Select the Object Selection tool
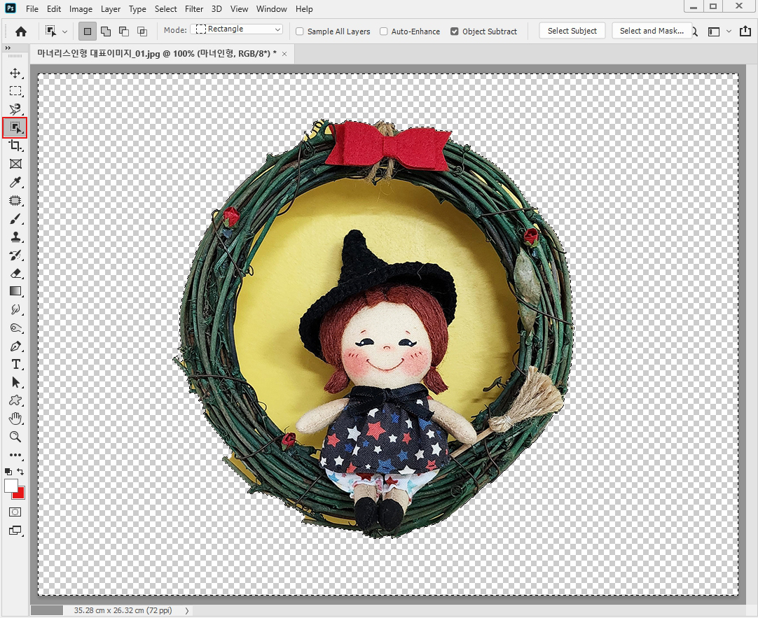This screenshot has width=758, height=618. click(15, 127)
